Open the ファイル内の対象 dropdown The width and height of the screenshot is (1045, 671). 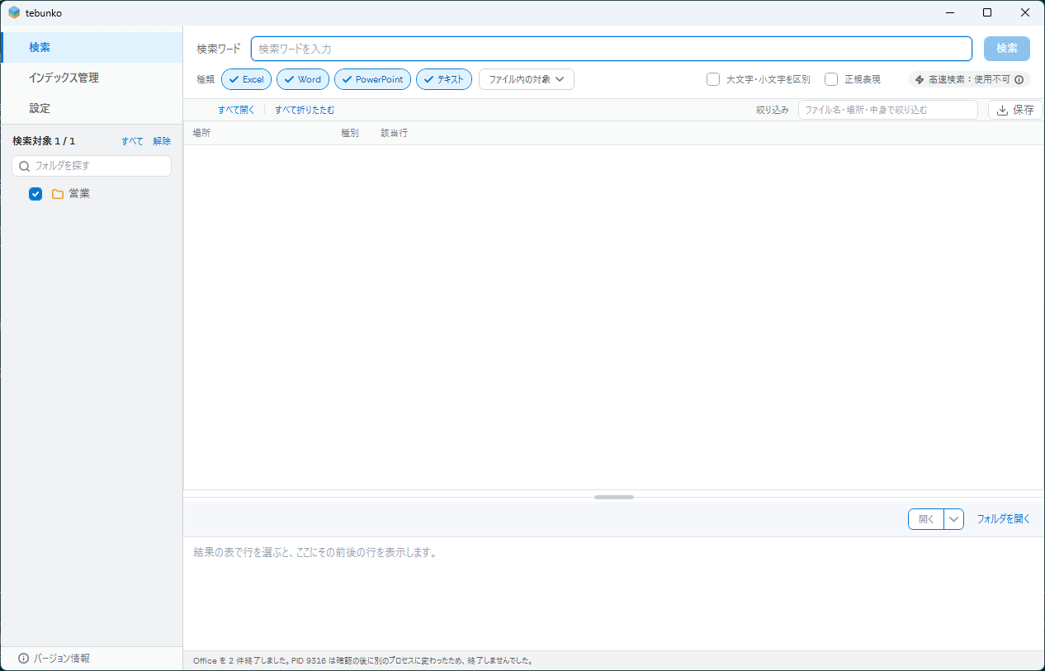527,79
